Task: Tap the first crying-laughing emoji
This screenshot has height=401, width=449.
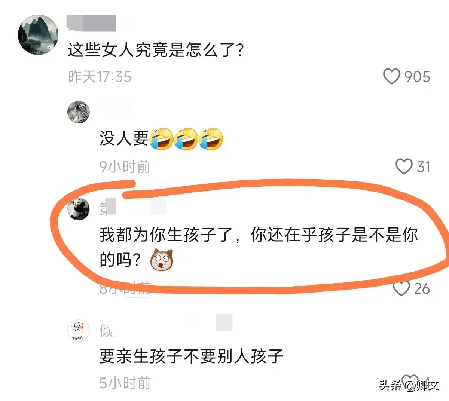Action: point(161,139)
